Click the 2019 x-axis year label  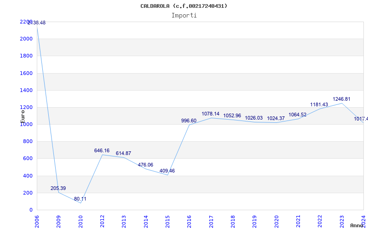click(254, 222)
